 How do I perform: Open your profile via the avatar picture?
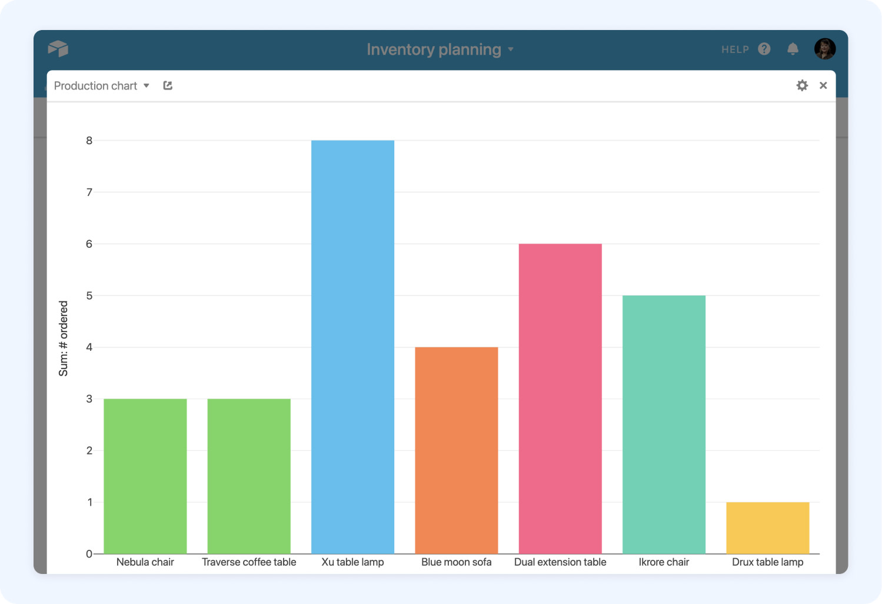825,49
